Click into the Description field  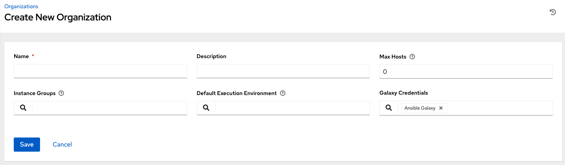coord(283,71)
